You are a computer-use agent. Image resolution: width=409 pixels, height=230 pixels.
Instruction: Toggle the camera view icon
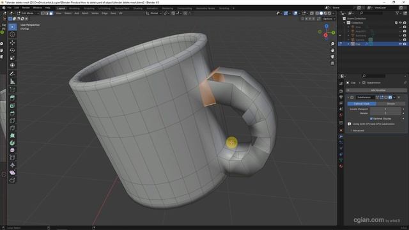click(x=332, y=57)
